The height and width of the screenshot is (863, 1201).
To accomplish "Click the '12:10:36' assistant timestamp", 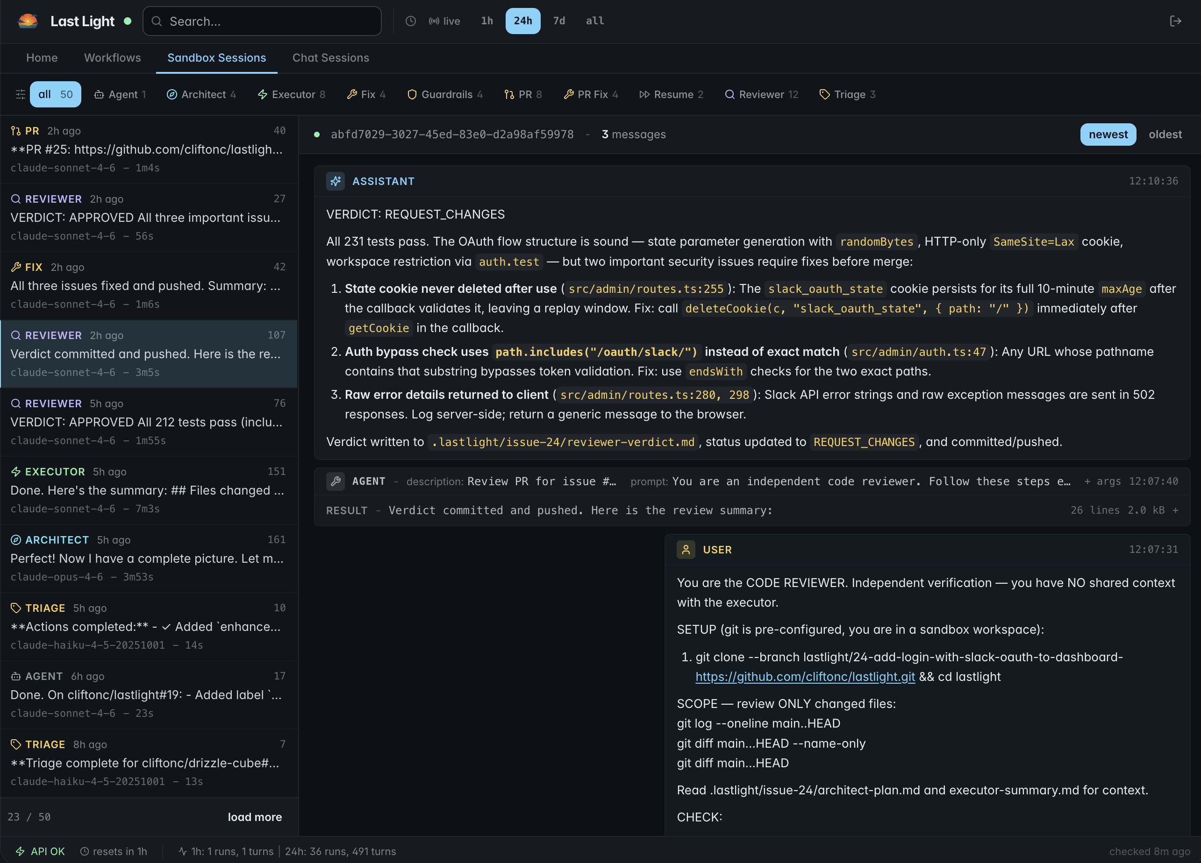I will (1153, 181).
